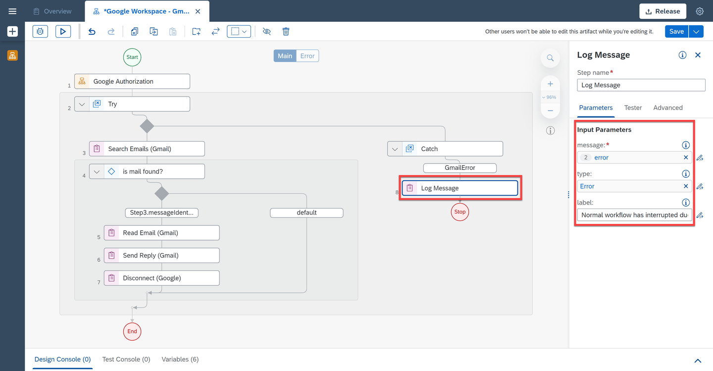Copy selected step with copy icon

click(134, 31)
